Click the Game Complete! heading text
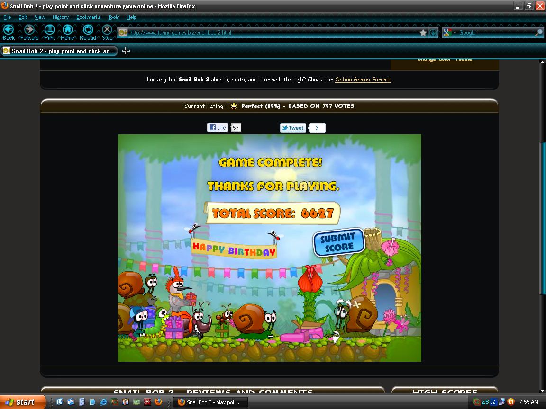The height and width of the screenshot is (409, 546). click(270, 162)
